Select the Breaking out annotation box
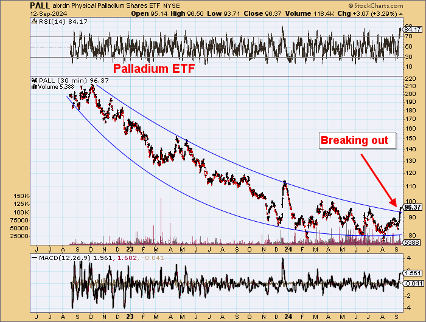426x322 pixels. (x=354, y=140)
